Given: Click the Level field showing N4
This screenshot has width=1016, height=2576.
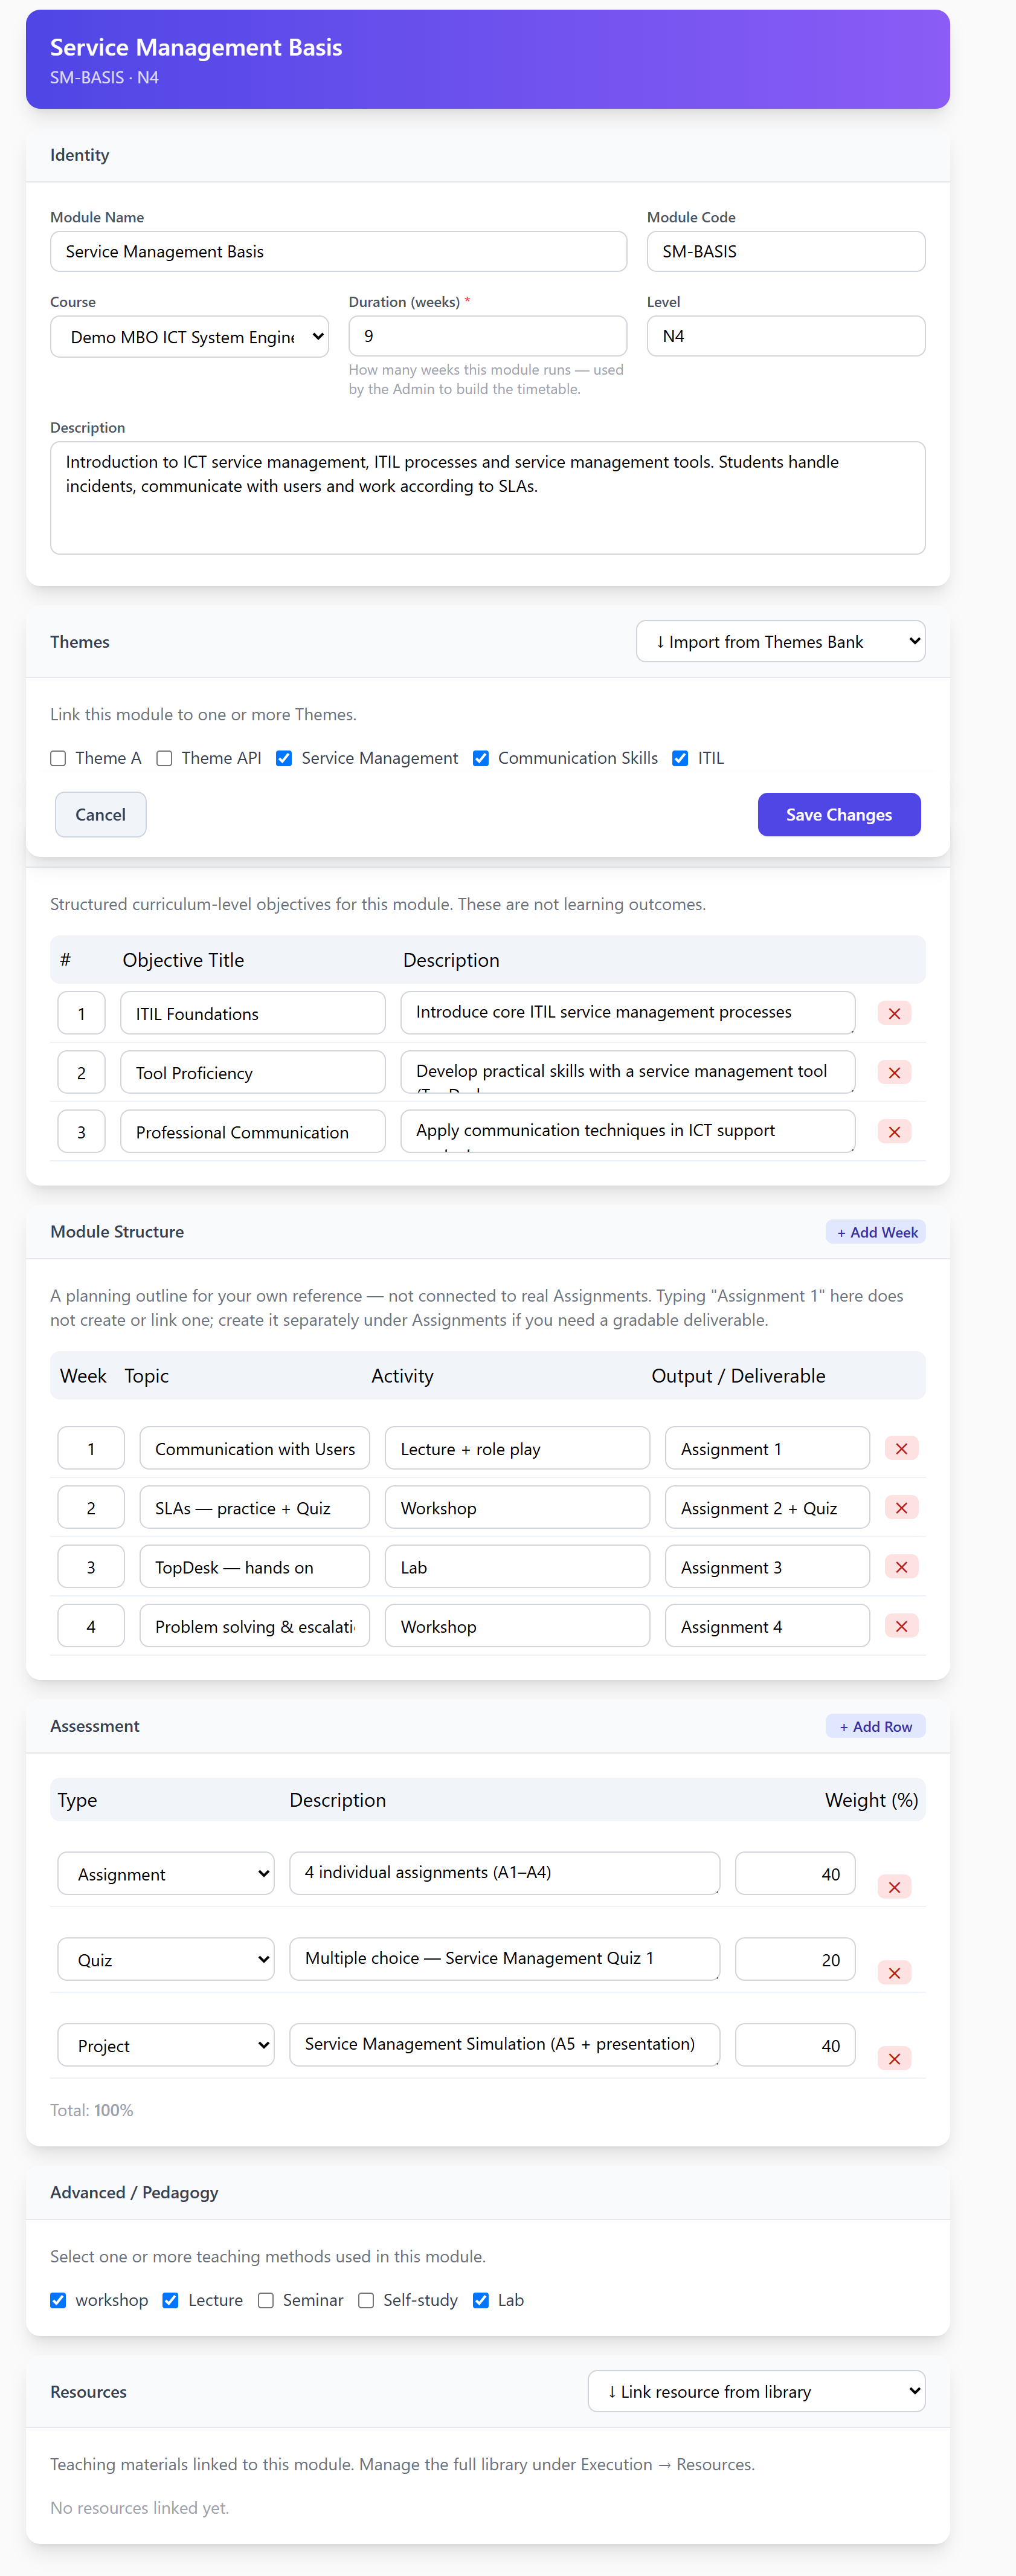Looking at the screenshot, I should tap(786, 336).
